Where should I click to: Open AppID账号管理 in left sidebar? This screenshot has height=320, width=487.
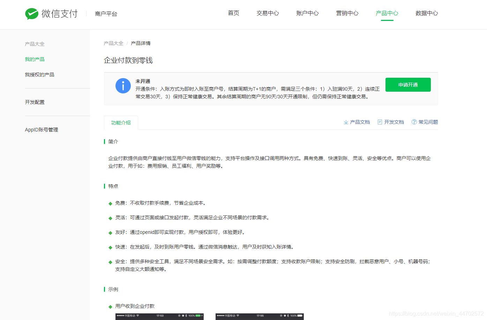click(x=42, y=130)
